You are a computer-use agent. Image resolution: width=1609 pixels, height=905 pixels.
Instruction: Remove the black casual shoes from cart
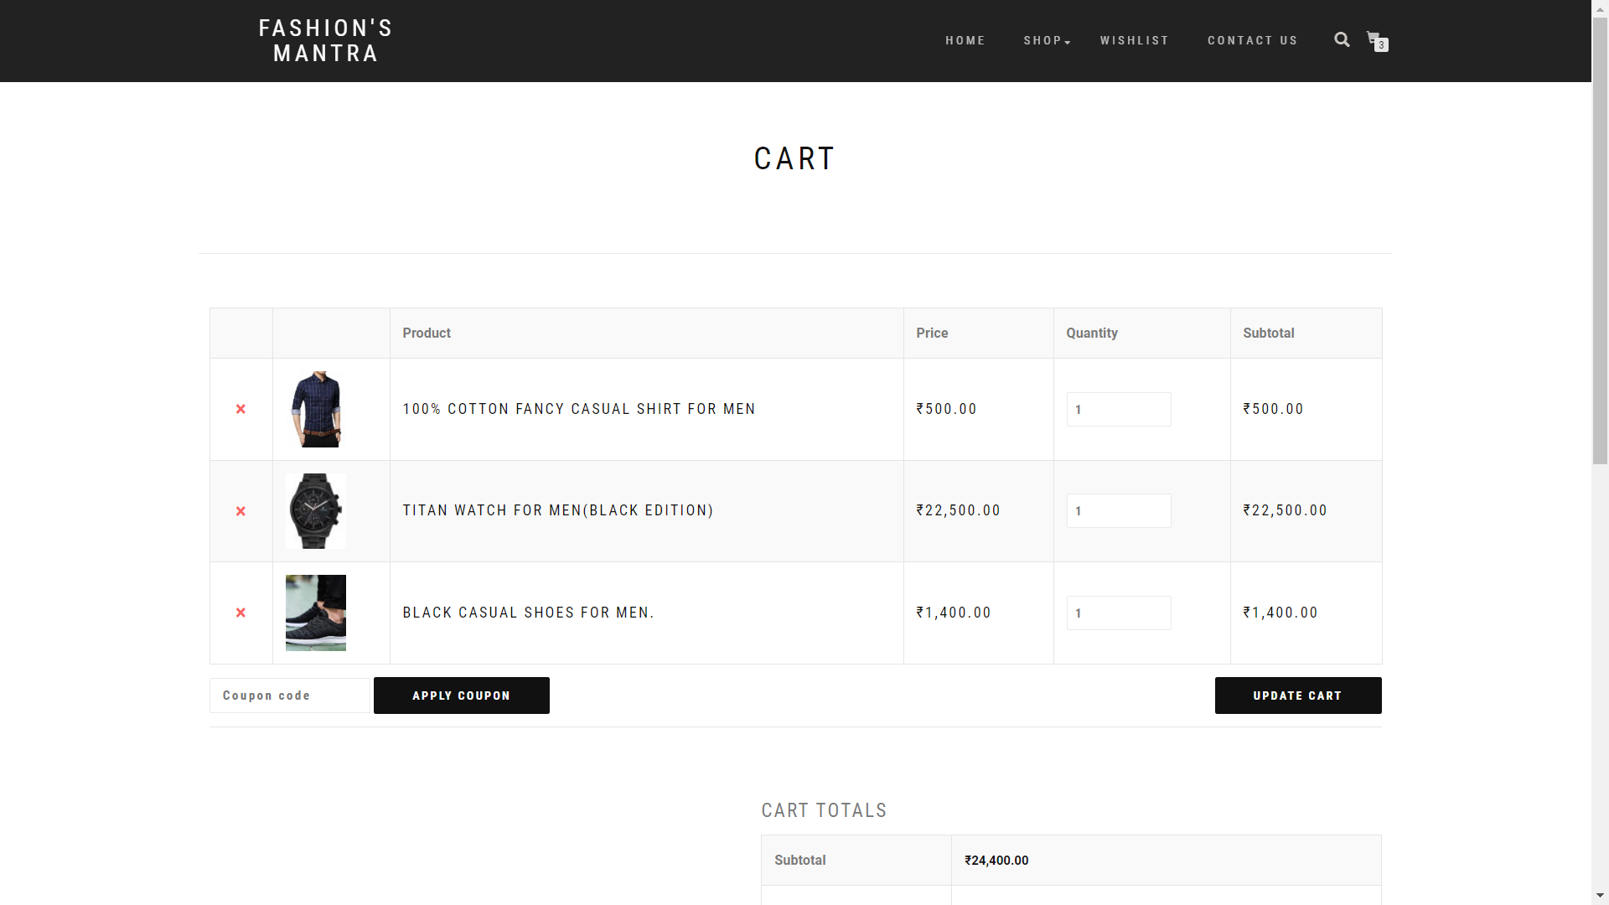click(241, 613)
